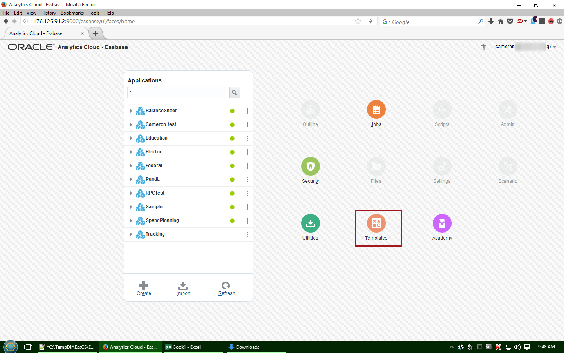Open the Jobs page icon

[376, 109]
